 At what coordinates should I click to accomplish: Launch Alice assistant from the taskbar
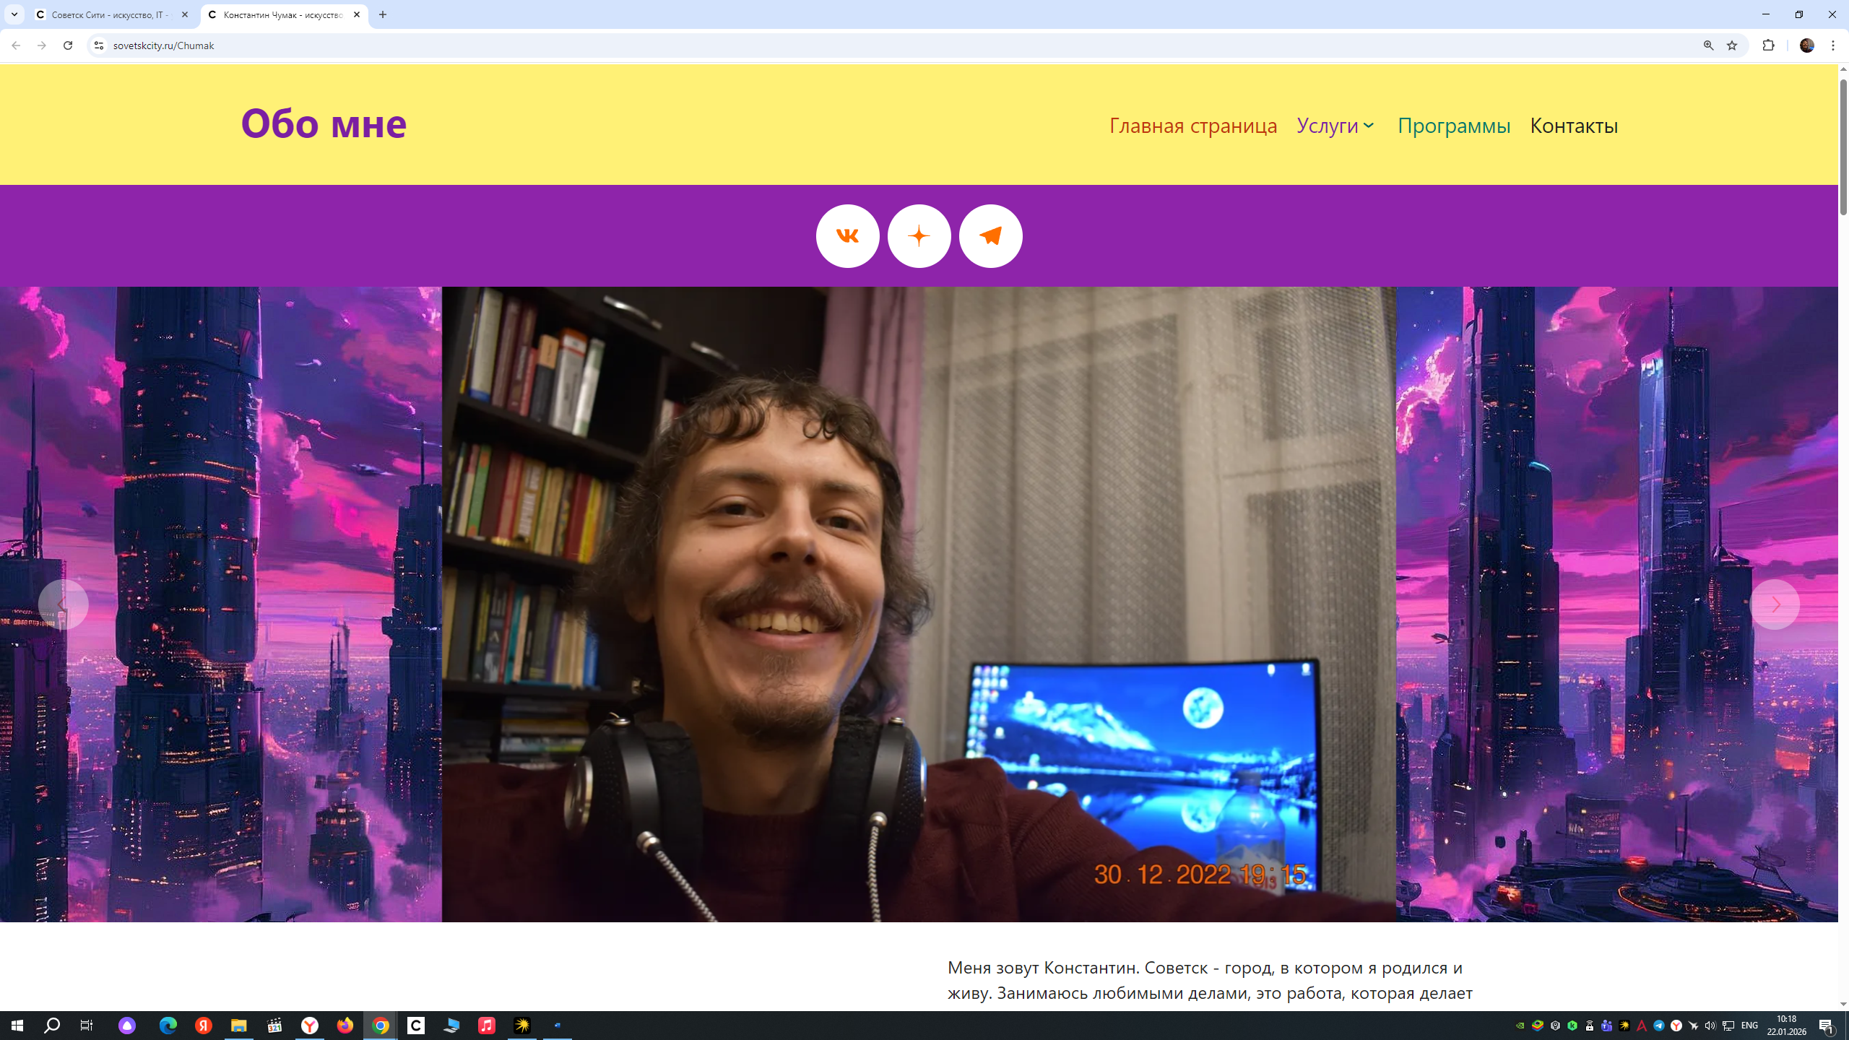[127, 1026]
